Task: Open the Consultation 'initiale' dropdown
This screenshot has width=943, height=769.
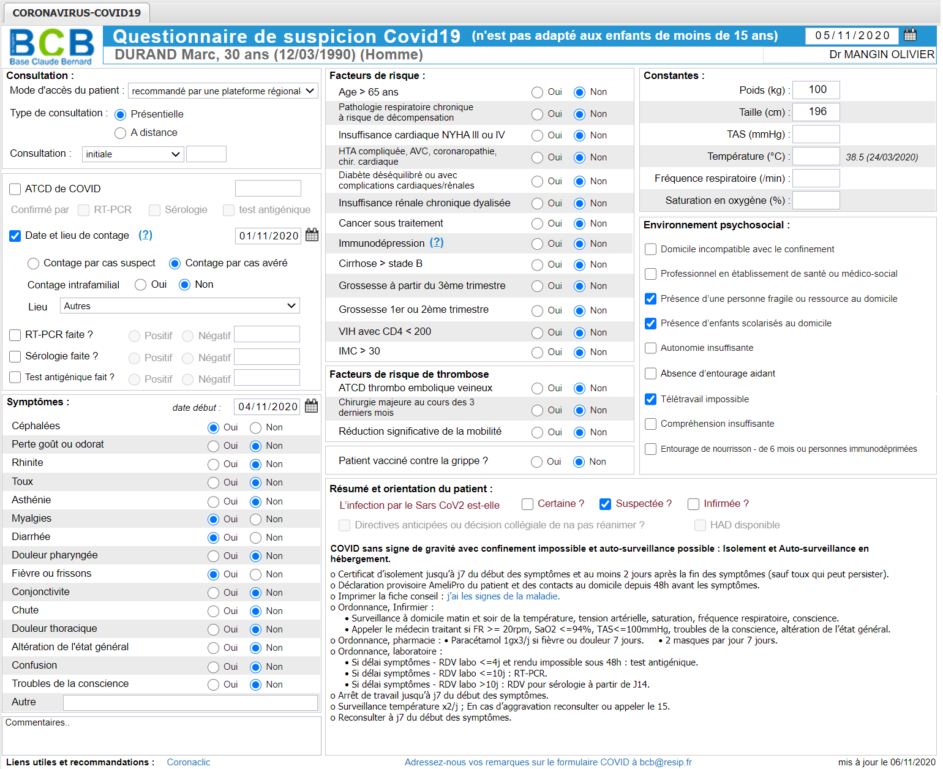Action: pos(133,154)
